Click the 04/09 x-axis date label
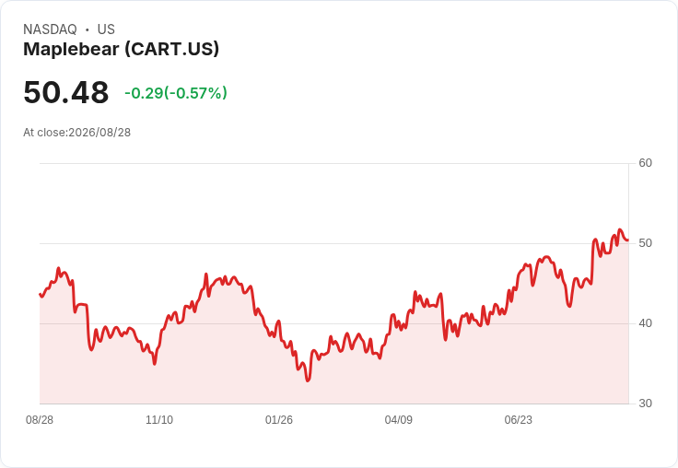The height and width of the screenshot is (468, 678). pos(398,419)
